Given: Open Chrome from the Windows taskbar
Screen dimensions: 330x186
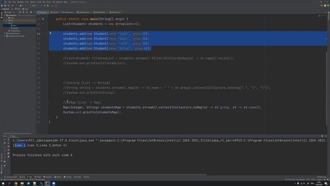Looking at the screenshot, I should pos(16,183).
